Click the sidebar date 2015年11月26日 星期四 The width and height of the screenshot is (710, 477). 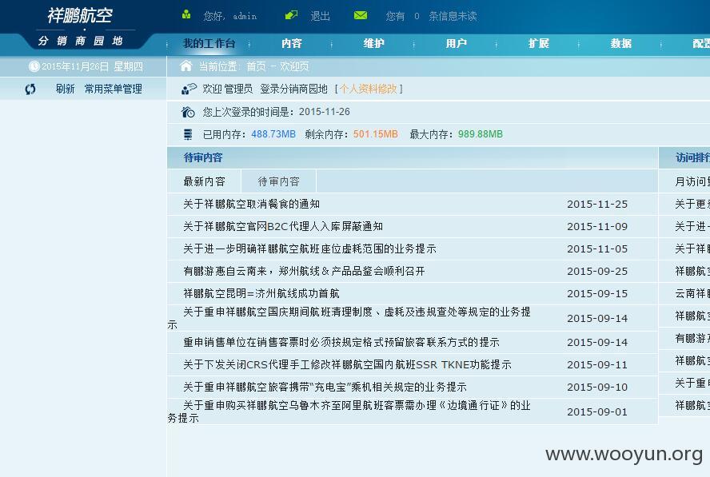pos(93,66)
